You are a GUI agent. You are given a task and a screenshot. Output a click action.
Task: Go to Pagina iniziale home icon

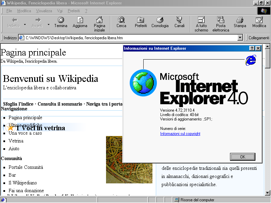tap(99, 20)
